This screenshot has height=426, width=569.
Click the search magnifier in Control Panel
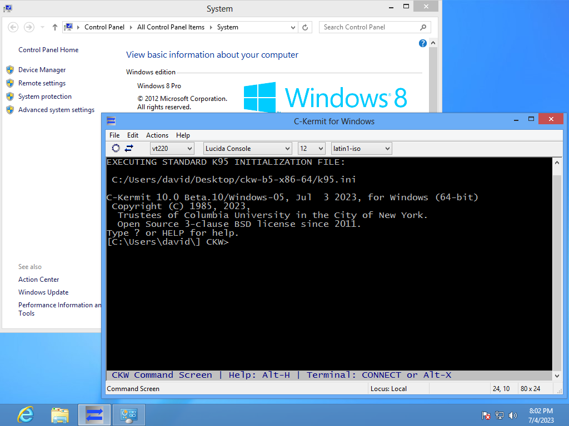click(x=423, y=27)
